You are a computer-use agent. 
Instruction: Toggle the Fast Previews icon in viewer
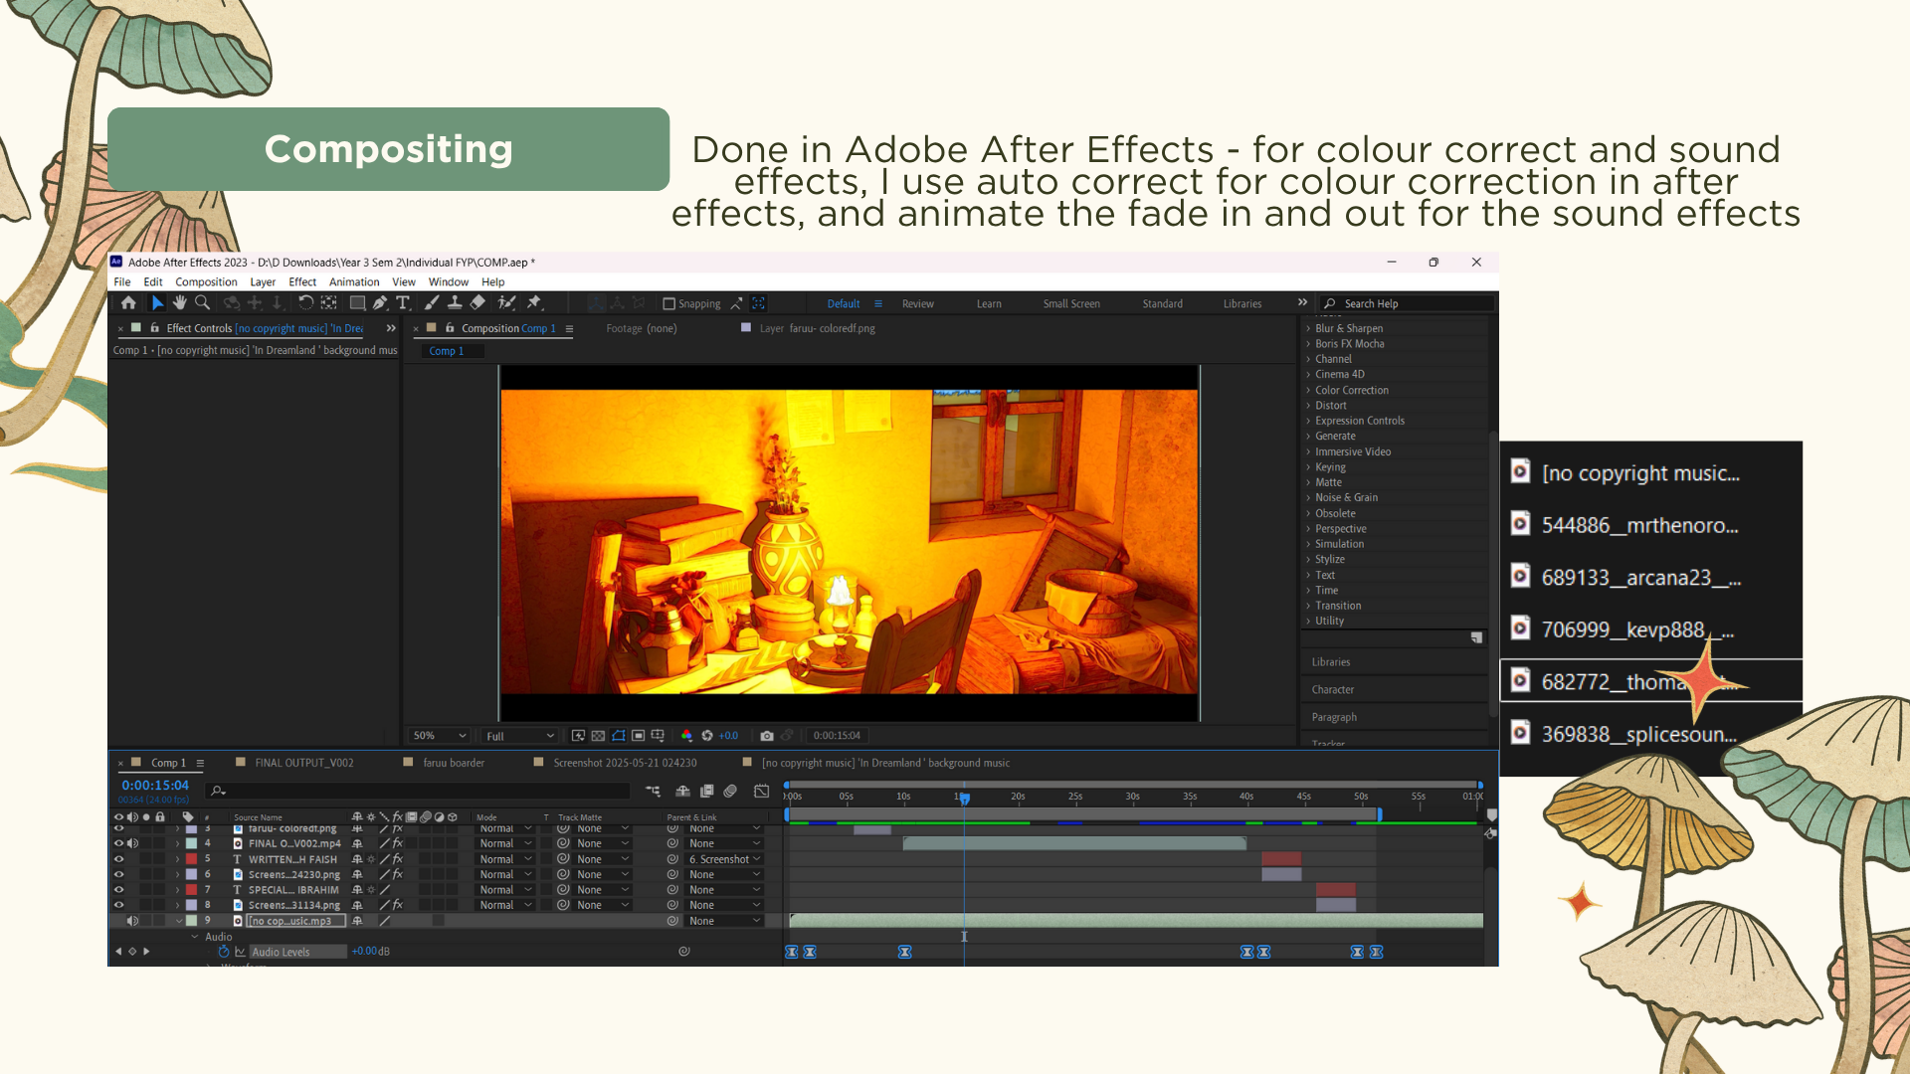point(578,736)
